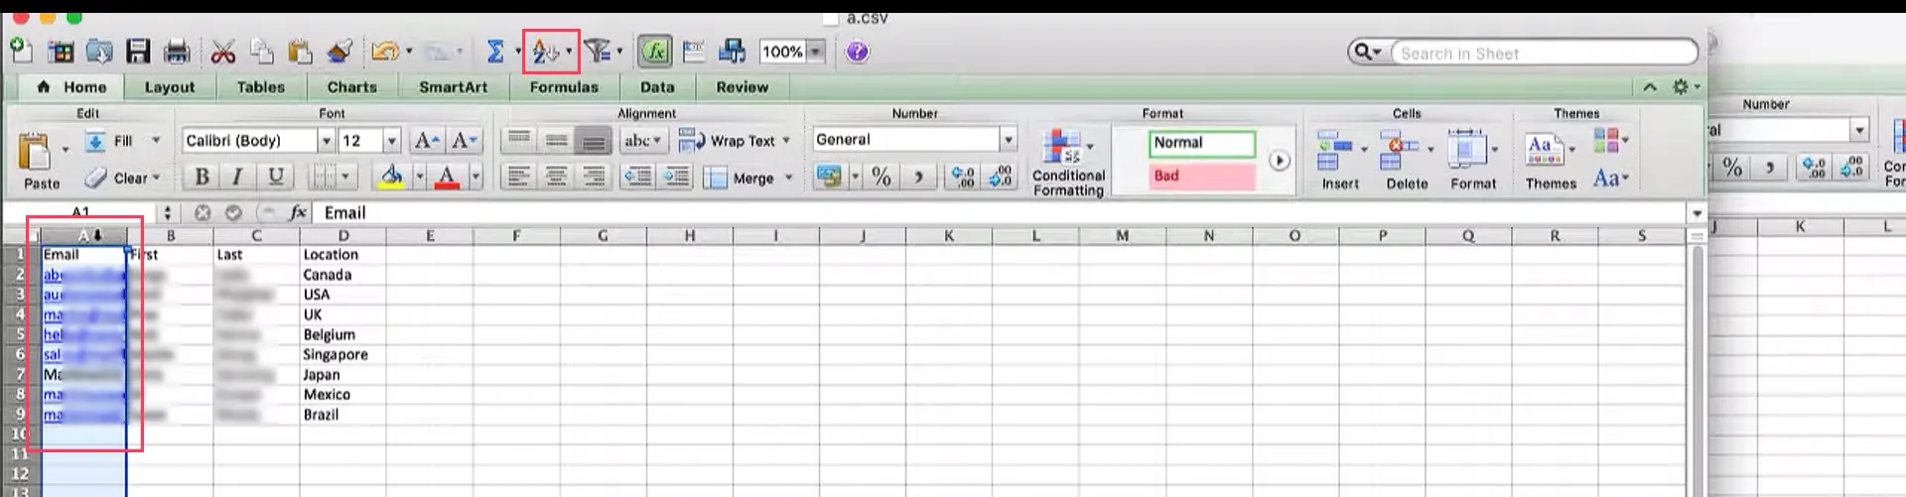This screenshot has height=497, width=1906.
Task: Apply the Bad cell style
Action: [1201, 177]
